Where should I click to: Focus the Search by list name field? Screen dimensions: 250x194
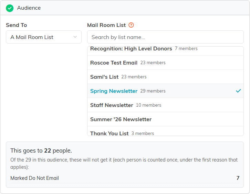[165, 37]
